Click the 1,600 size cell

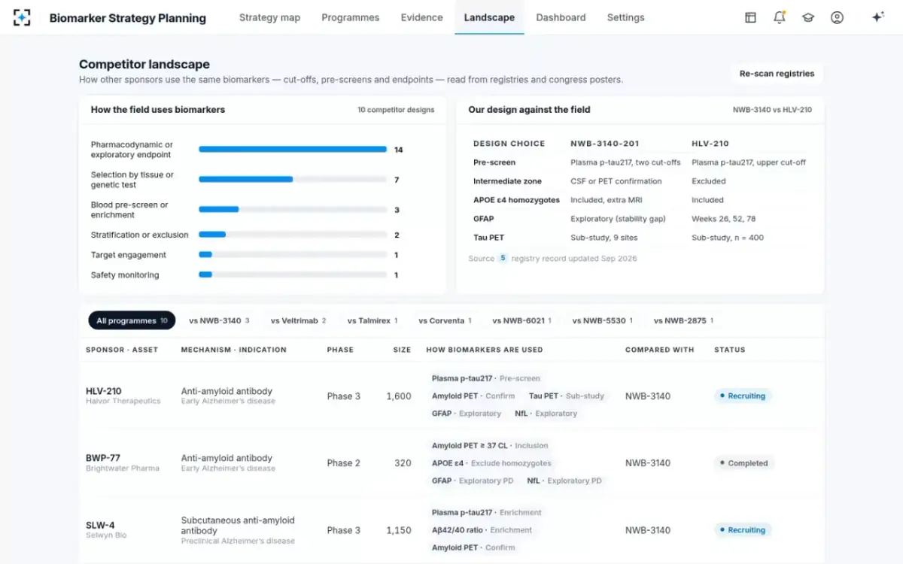(399, 396)
